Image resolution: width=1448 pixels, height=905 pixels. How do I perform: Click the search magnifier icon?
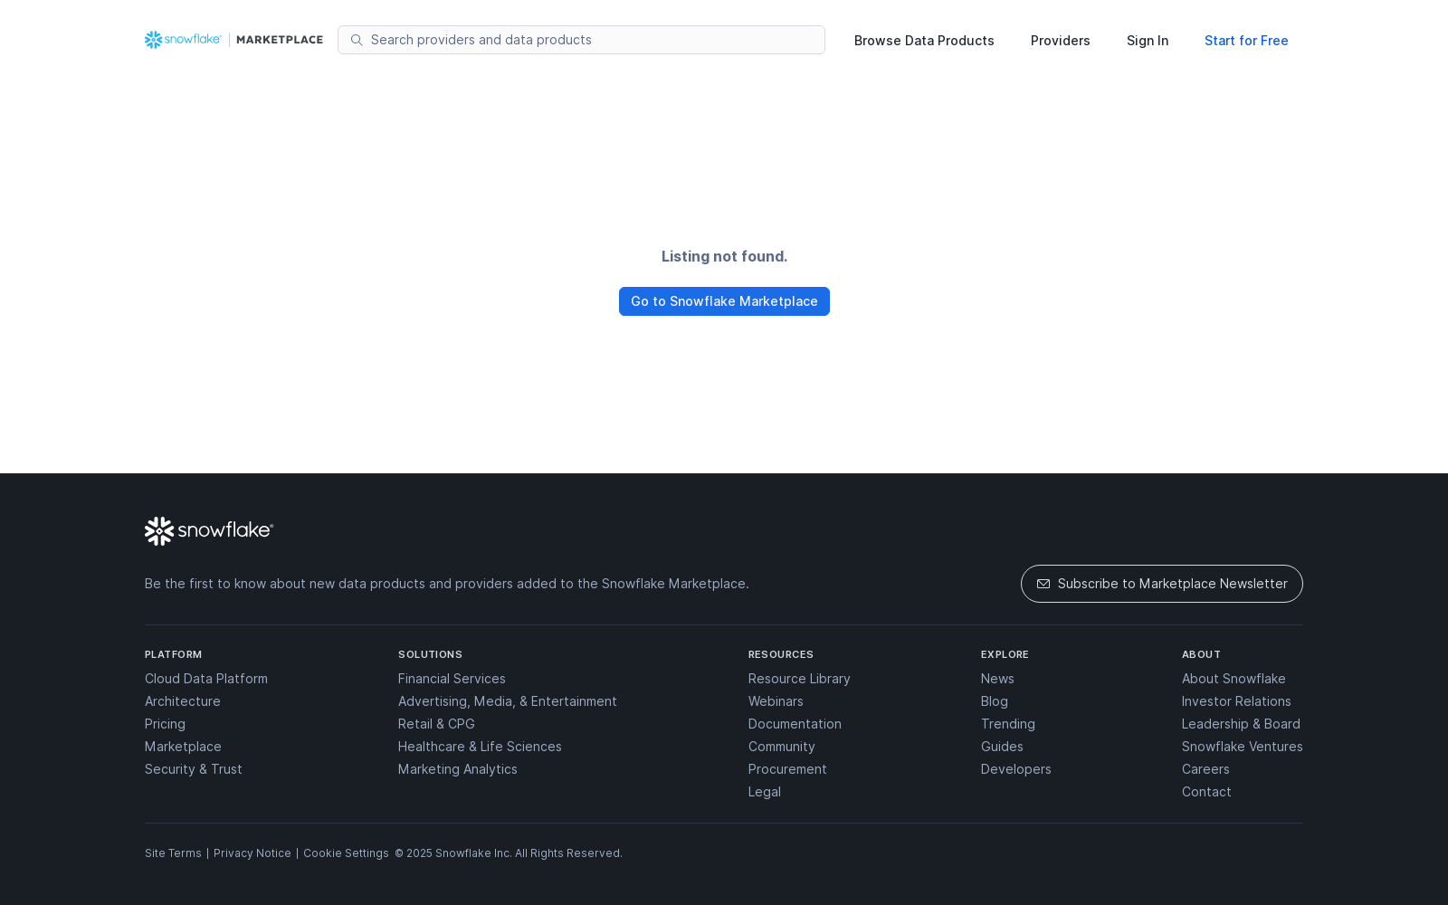tap(357, 40)
